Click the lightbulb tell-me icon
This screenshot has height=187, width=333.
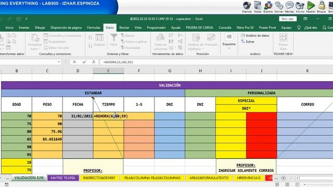[299, 28]
